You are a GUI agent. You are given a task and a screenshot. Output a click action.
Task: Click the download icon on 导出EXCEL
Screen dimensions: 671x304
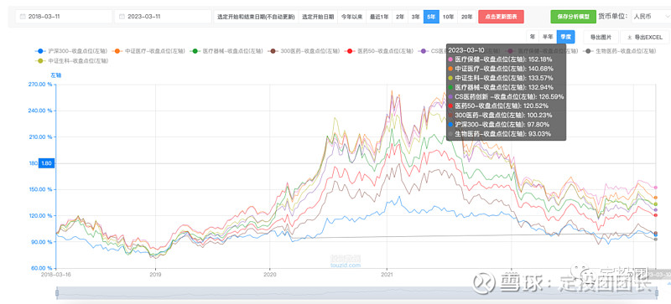point(630,38)
